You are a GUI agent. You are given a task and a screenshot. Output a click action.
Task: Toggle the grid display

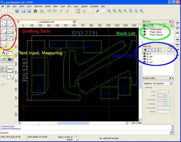point(103,11)
